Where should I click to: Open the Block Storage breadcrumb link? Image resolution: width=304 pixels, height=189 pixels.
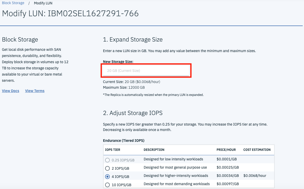pos(13,3)
